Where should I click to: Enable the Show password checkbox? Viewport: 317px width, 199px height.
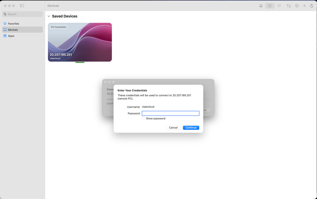tap(143, 118)
